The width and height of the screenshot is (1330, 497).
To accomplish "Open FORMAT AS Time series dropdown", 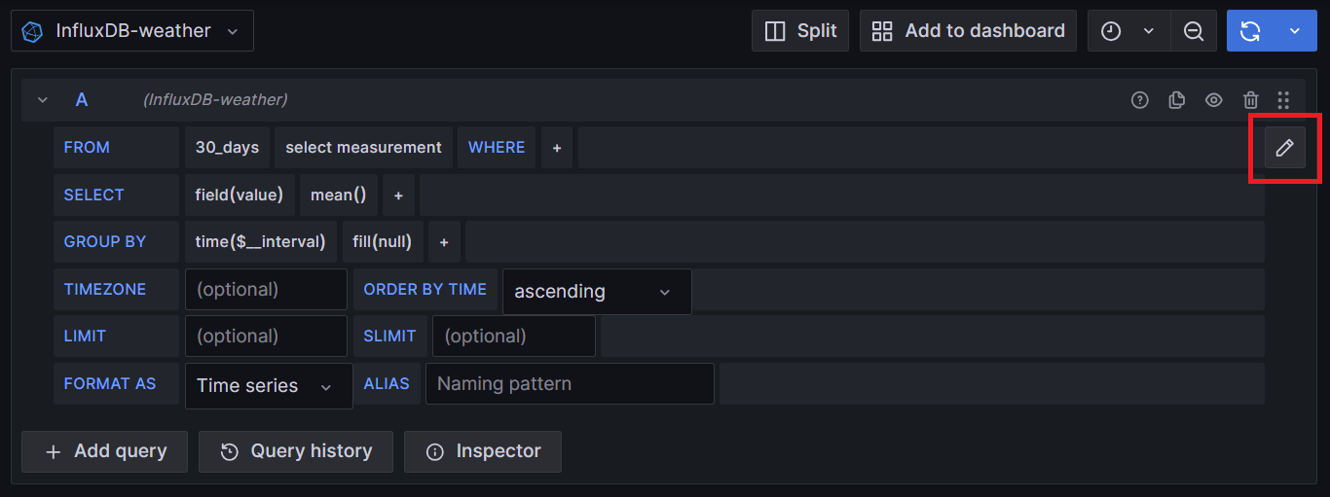I will (269, 385).
